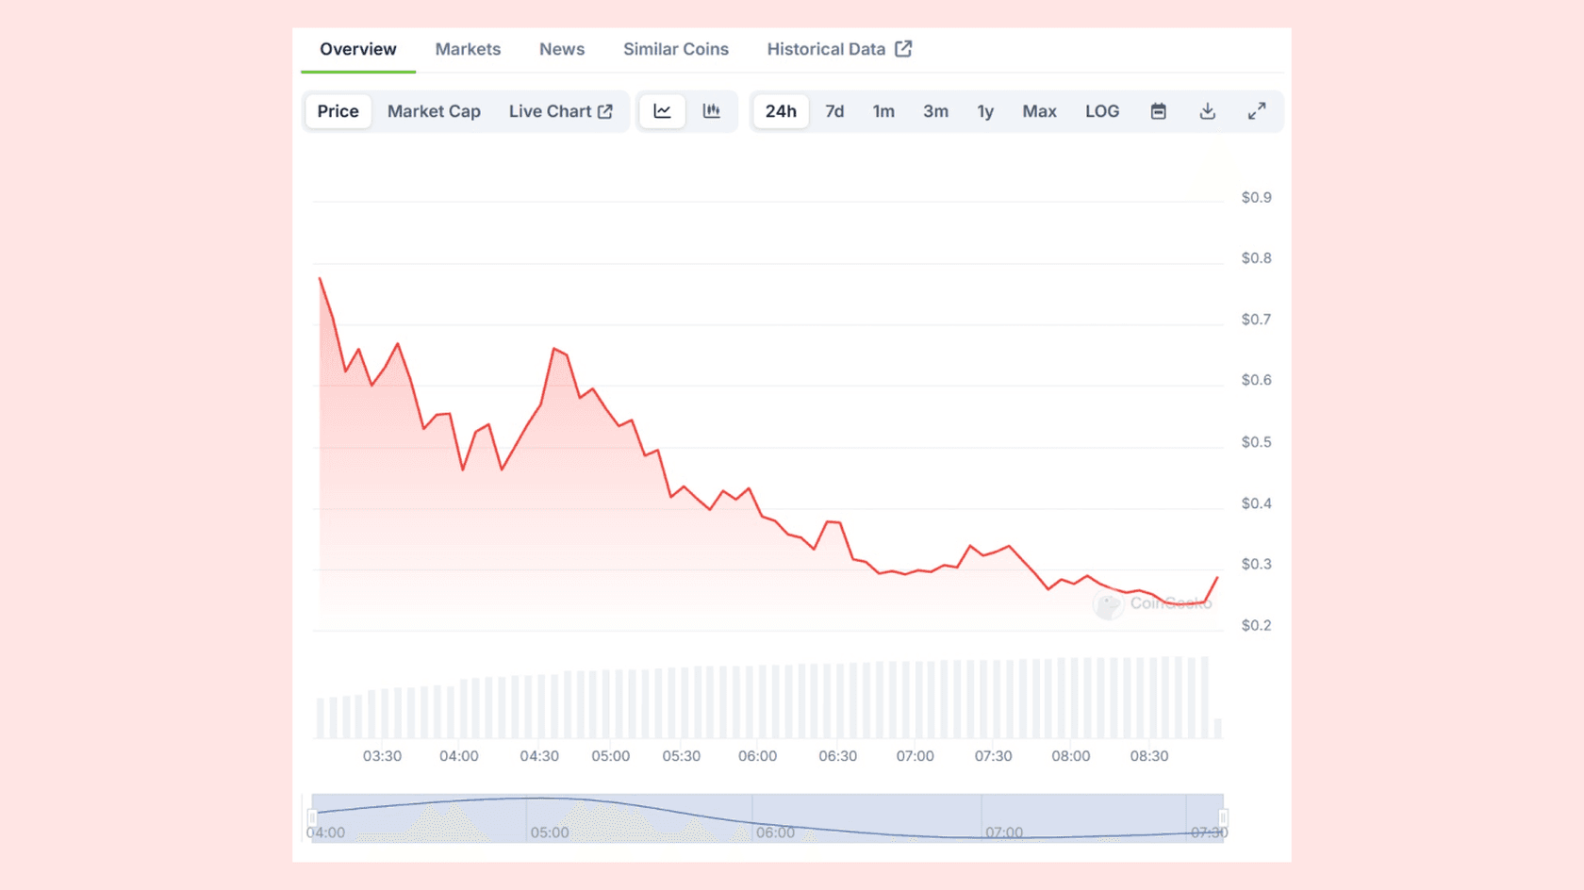Click the $0.3 price axis label
Screen dimensions: 1584x890
[x=1256, y=564]
